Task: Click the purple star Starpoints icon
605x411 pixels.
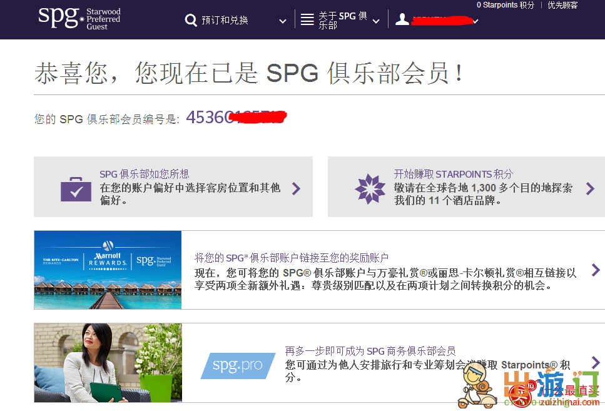Action: pyautogui.click(x=370, y=189)
